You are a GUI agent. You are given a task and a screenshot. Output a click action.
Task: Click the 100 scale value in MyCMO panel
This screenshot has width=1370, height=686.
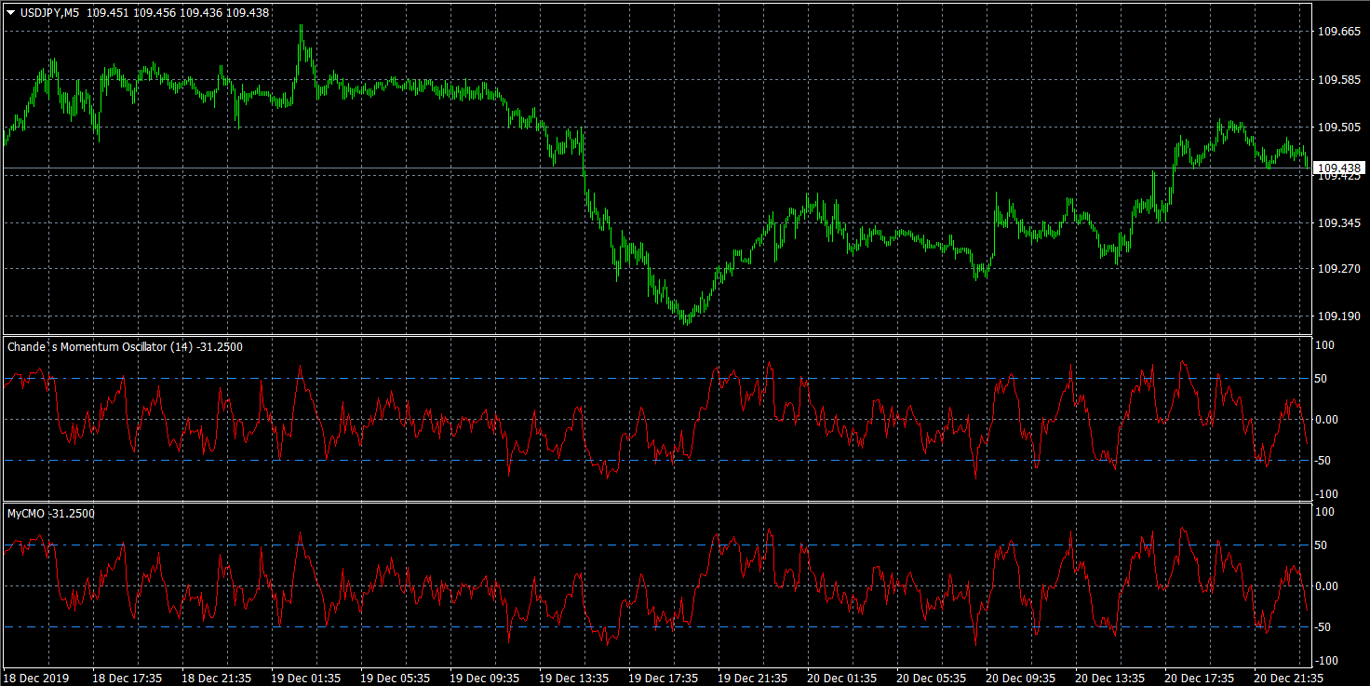click(1324, 512)
